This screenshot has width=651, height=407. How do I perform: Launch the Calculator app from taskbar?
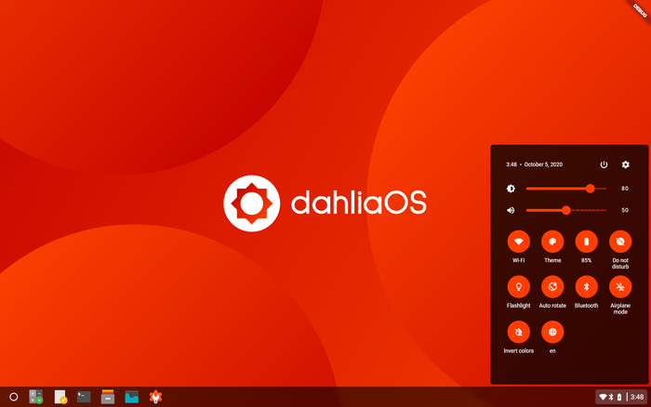coord(36,397)
